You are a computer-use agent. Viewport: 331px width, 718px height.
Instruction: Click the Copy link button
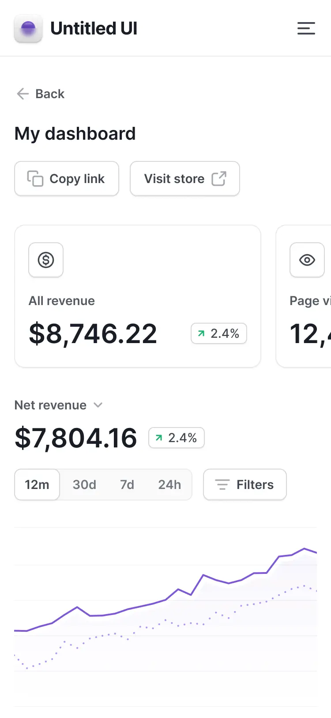point(67,179)
